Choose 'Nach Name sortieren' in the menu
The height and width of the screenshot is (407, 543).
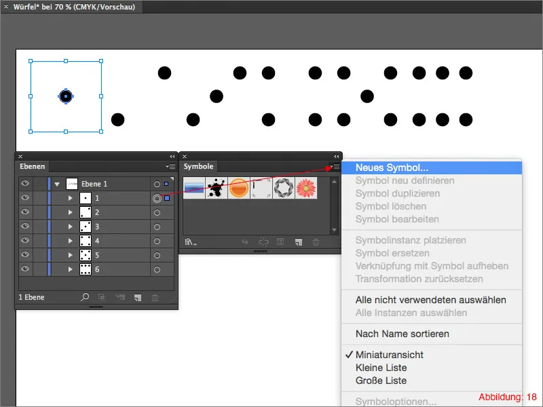click(x=432, y=334)
